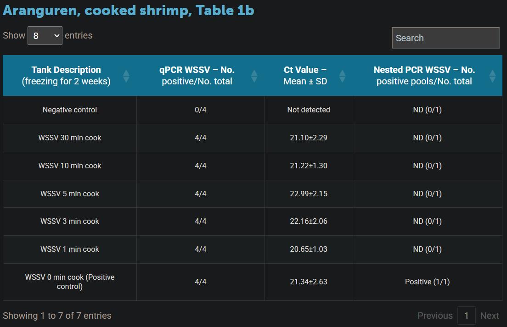Select the WSSV 5 min cook cell
Viewport: 507px width, 327px height.
click(x=70, y=194)
